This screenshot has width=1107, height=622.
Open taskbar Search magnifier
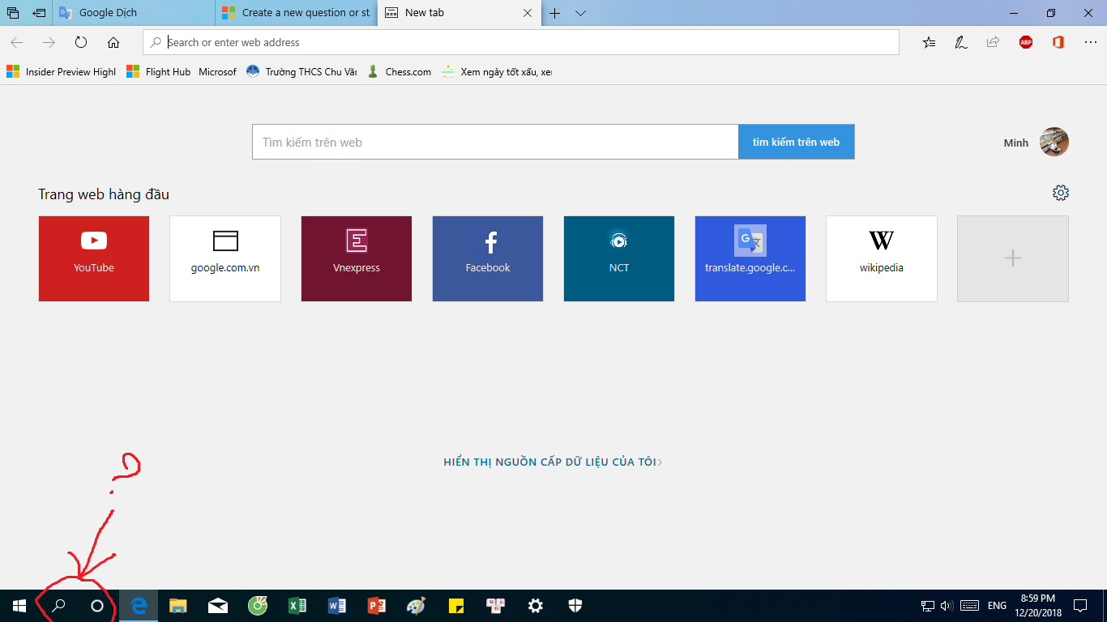pyautogui.click(x=58, y=606)
